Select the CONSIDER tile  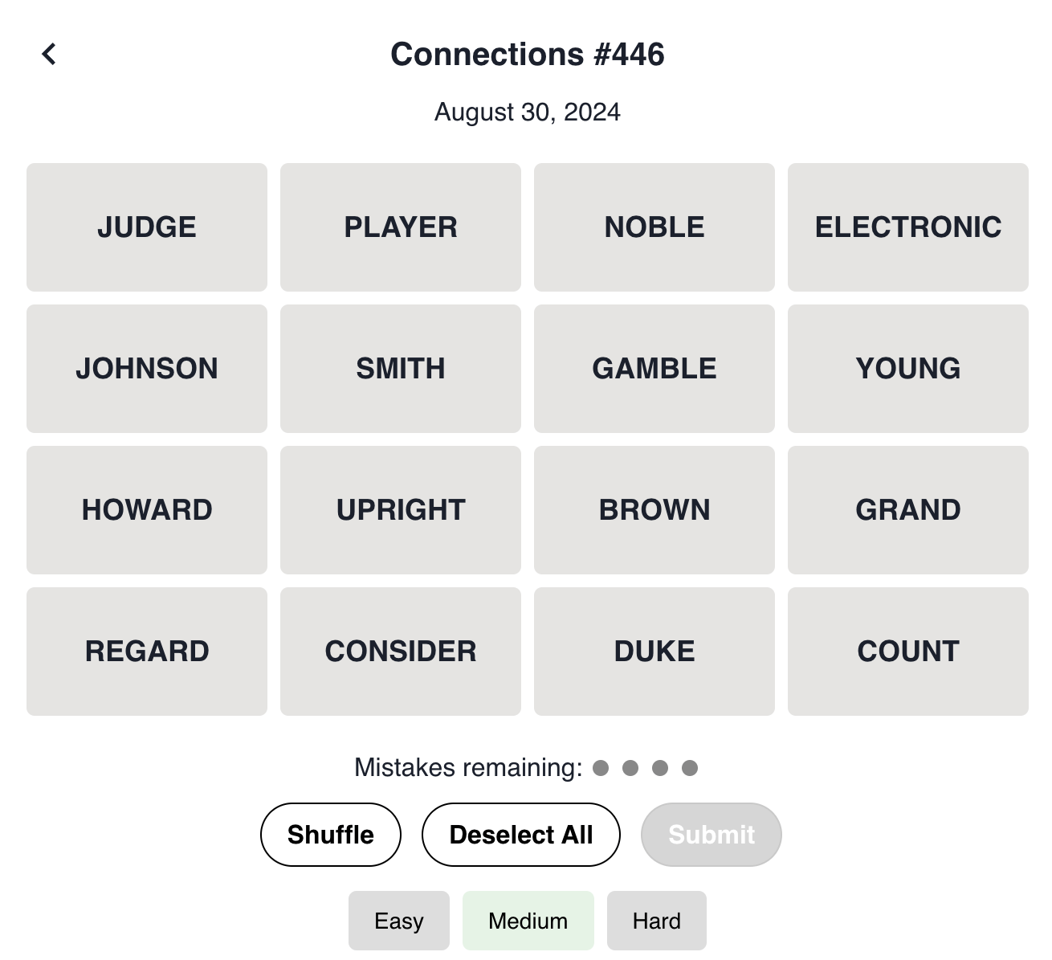[400, 651]
